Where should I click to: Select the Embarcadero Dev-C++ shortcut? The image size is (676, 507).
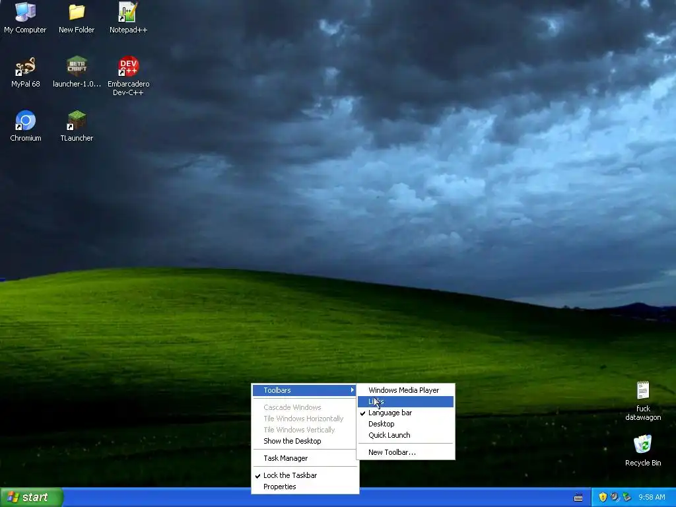(128, 76)
